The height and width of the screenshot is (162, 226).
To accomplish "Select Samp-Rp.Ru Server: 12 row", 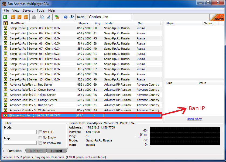I will (81, 74).
